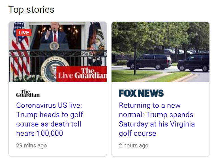This screenshot has height=159, width=212.
Task: Click "Coronavirus US live:" headline text
Action: [x=49, y=105]
